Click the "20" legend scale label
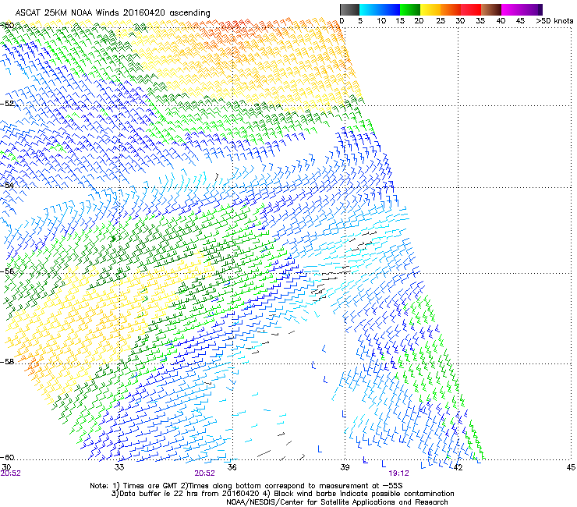 tap(419, 21)
